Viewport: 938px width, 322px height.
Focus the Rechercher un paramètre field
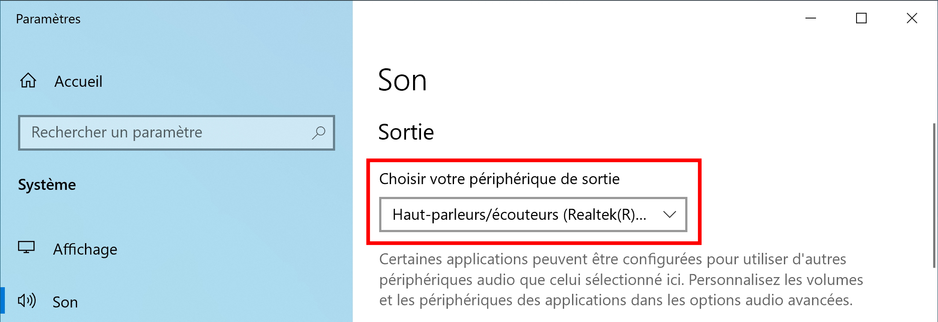(x=176, y=133)
